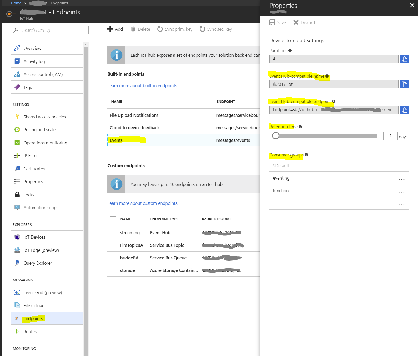Click the Event Hub-compatible name field

[334, 84]
